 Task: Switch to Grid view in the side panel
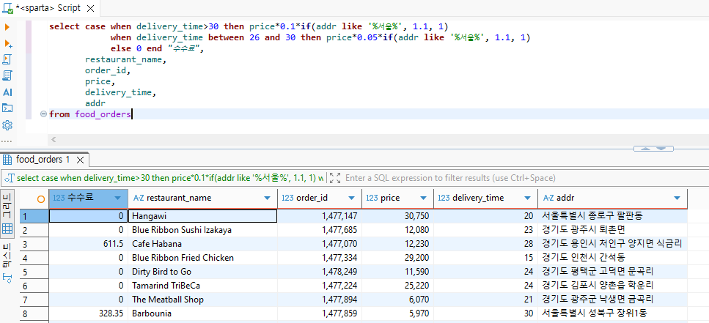click(7, 214)
